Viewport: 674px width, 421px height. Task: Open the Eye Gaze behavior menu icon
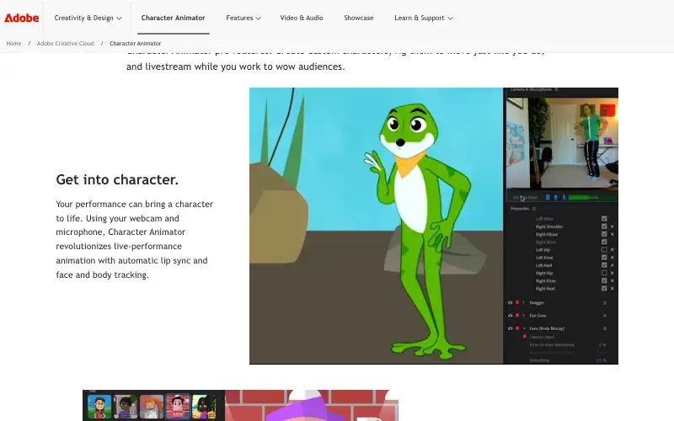pyautogui.click(x=605, y=315)
